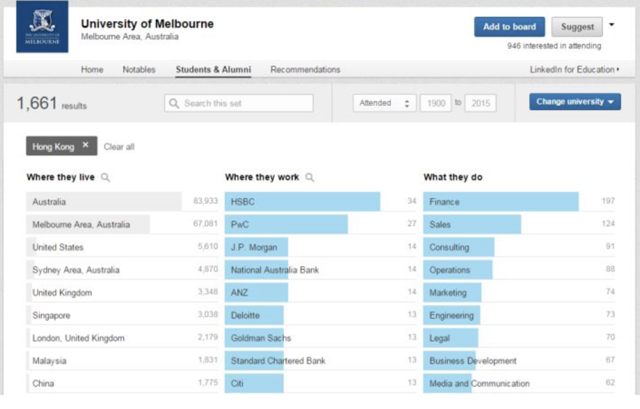The image size is (640, 409).
Task: Go to the Home tab
Action: [x=92, y=70]
